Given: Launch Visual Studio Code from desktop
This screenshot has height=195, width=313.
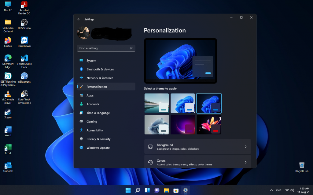Looking at the screenshot, I should (24, 58).
